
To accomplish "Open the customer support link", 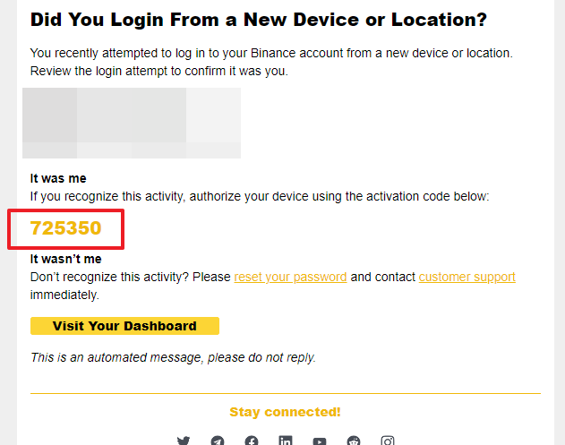I will (x=467, y=277).
